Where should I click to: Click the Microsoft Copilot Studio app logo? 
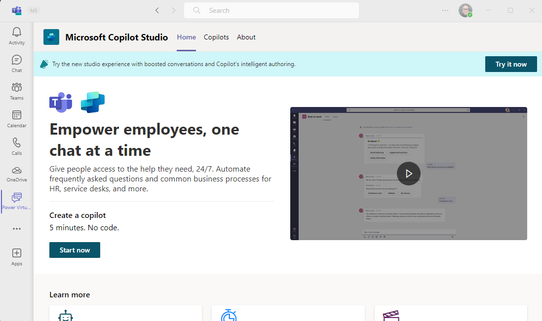pos(51,37)
